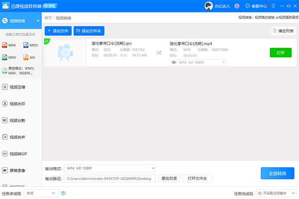The height and width of the screenshot is (199, 299).
Task: Click the 清空列表 button
Action: [284, 31]
